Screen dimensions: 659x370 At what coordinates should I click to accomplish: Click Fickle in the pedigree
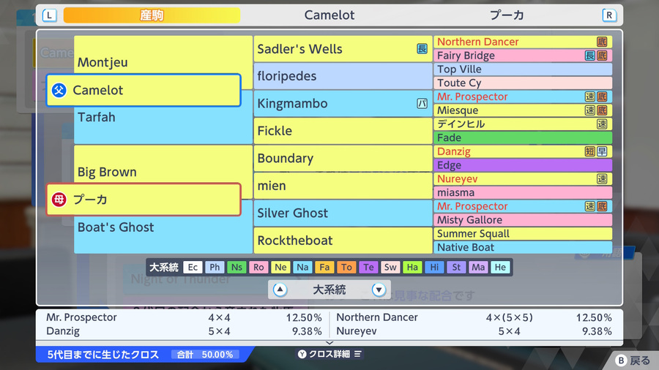pyautogui.click(x=343, y=130)
